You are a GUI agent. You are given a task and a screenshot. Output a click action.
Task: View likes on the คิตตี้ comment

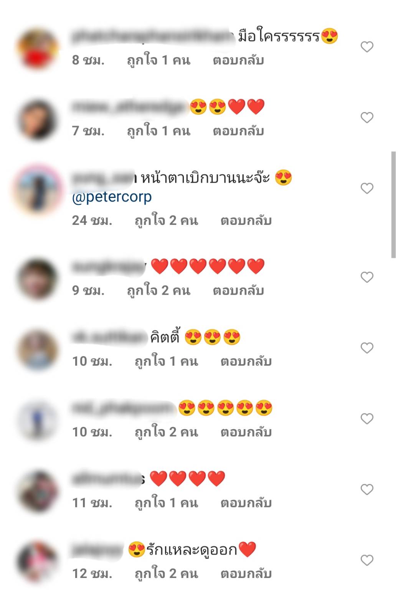(x=166, y=362)
